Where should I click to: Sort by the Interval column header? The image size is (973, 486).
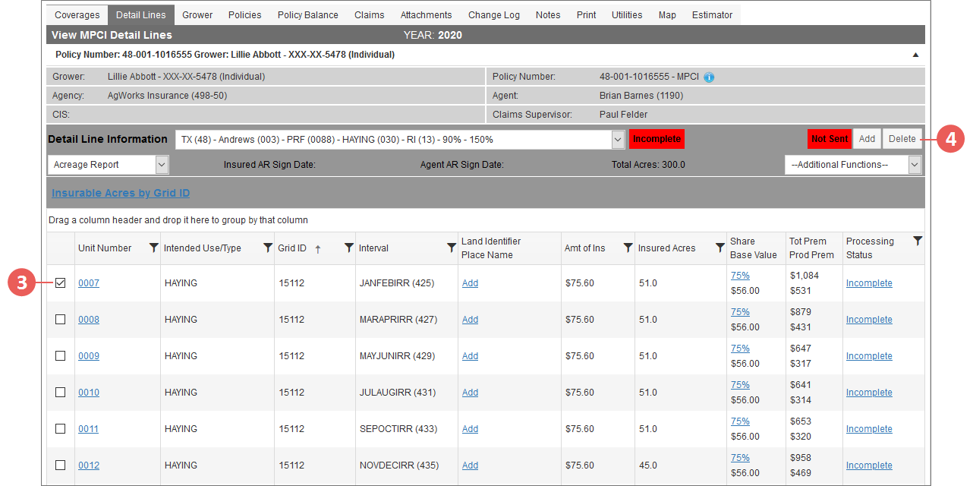373,248
